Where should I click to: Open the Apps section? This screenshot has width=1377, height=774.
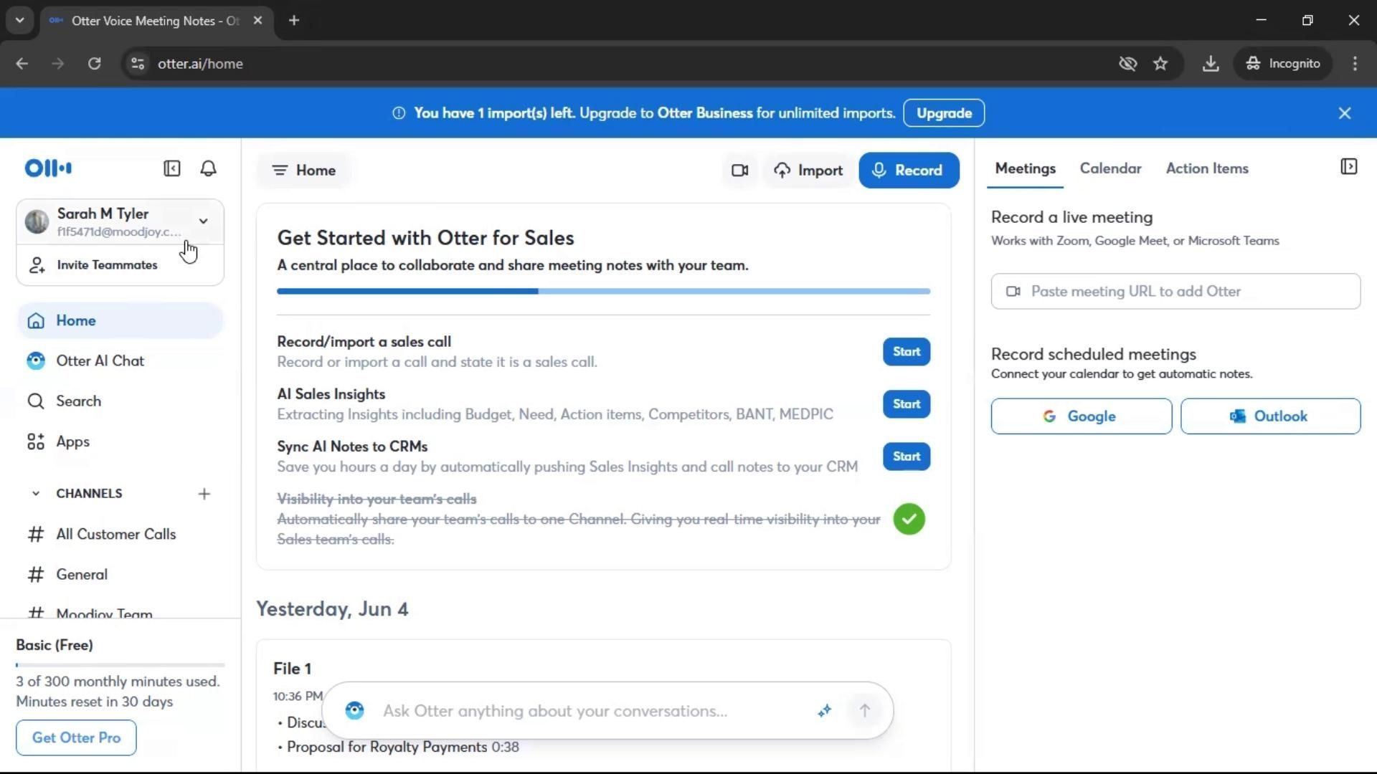click(72, 442)
